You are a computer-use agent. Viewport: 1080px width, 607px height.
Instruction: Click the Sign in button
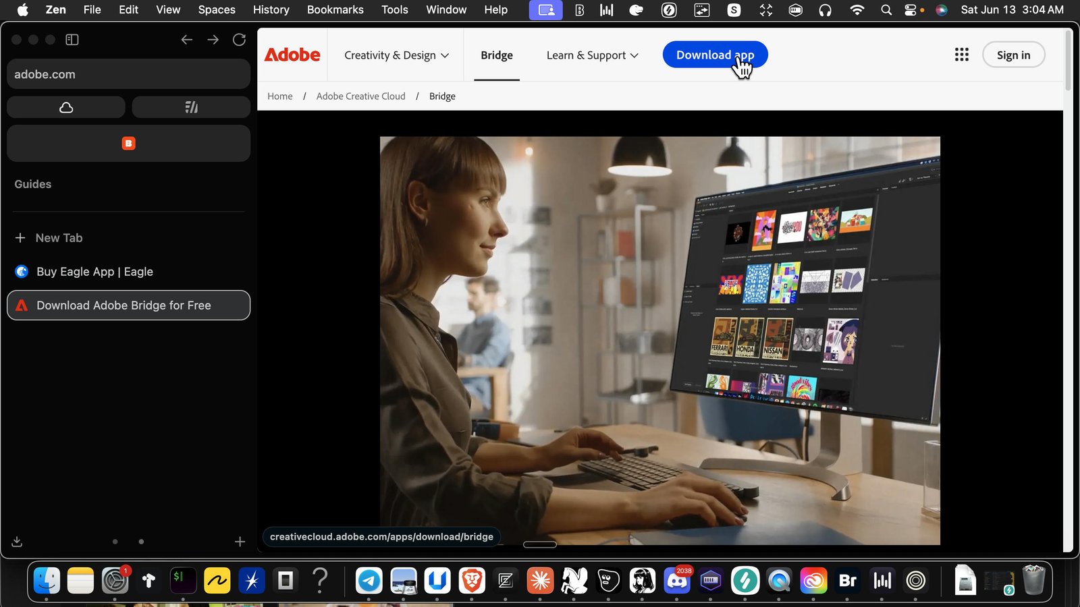pyautogui.click(x=1013, y=55)
